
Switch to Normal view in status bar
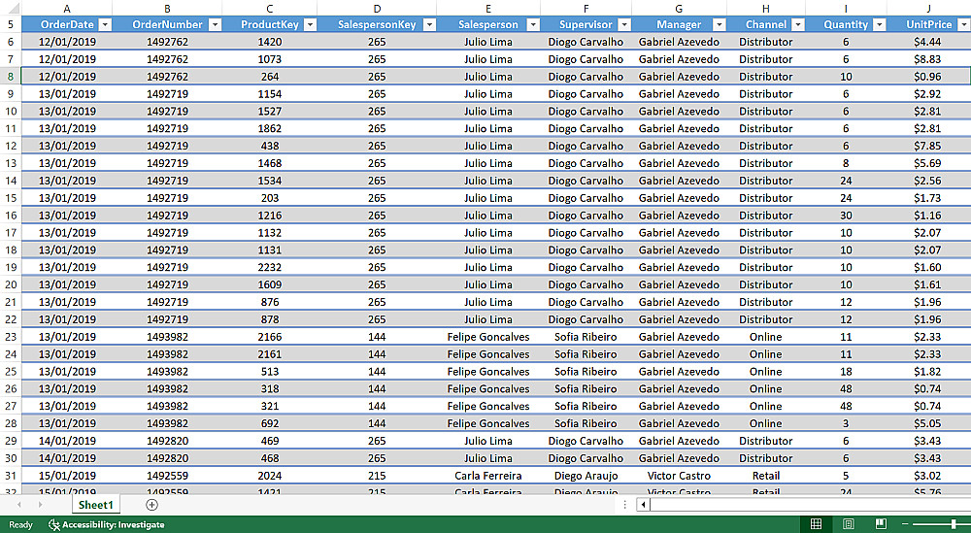(x=817, y=524)
